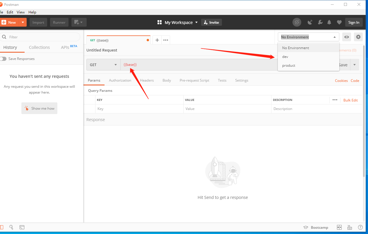Click the environment quick look eye icon
The width and height of the screenshot is (368, 234).
click(x=347, y=37)
